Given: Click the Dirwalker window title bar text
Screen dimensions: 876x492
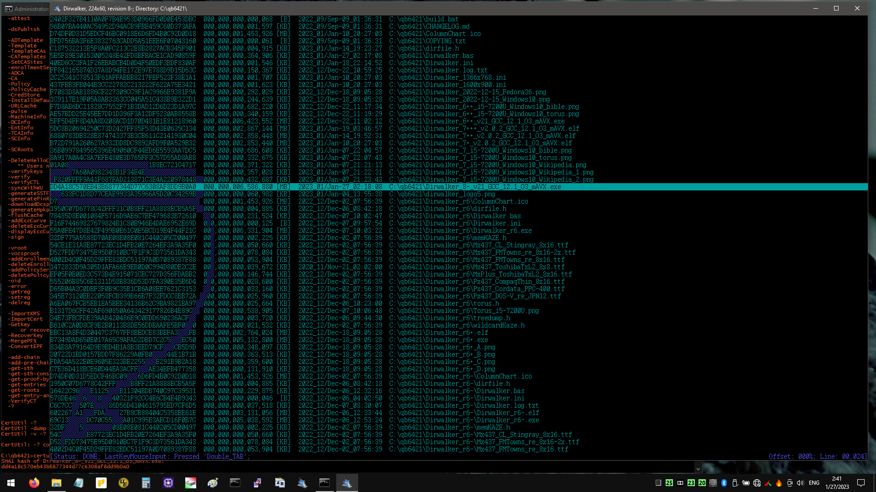Looking at the screenshot, I should click(x=125, y=8).
